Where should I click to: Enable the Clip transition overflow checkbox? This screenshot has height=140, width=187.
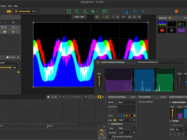point(110,137)
